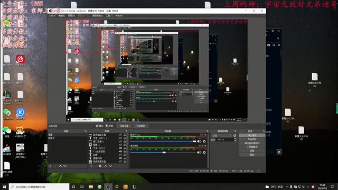Toggle visibility of 图像 2 source
Image resolution: width=338 pixels, height=190 pixels.
120,145
